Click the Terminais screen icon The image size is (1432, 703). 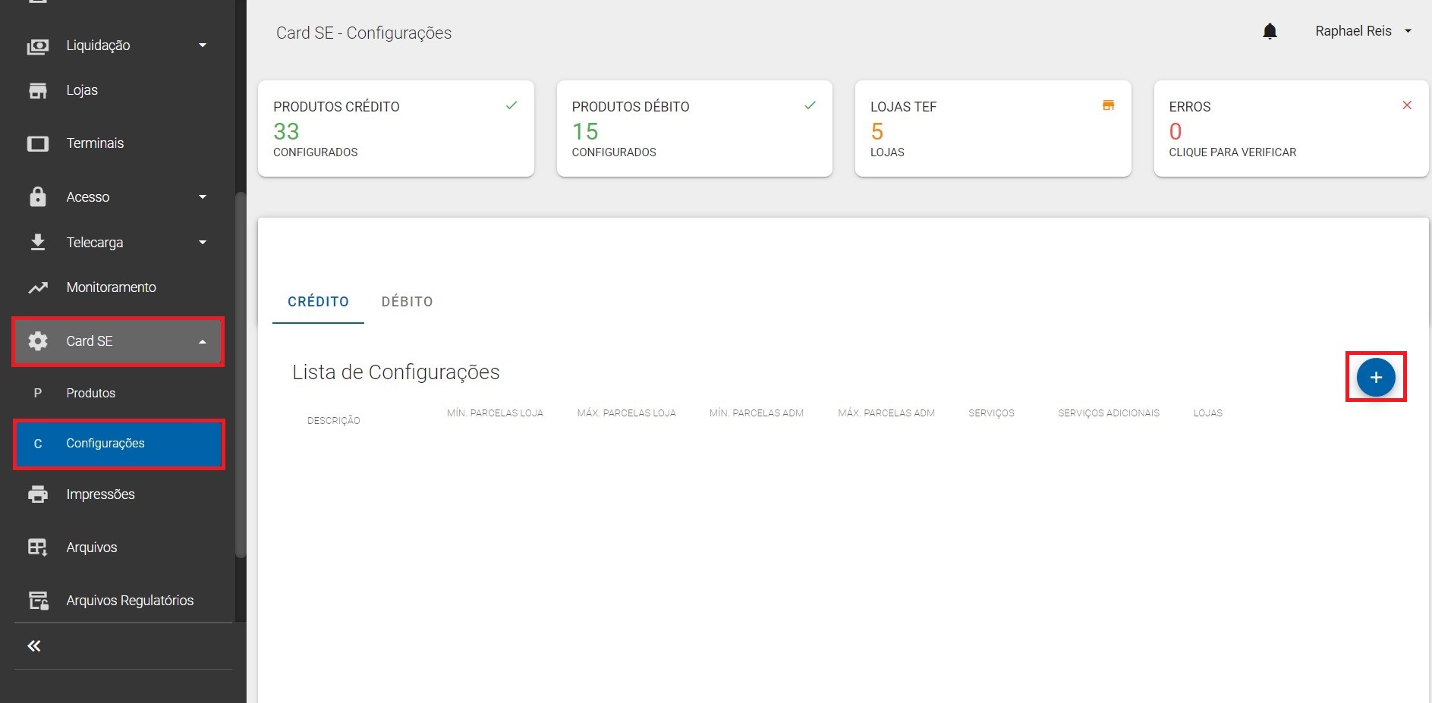click(38, 143)
